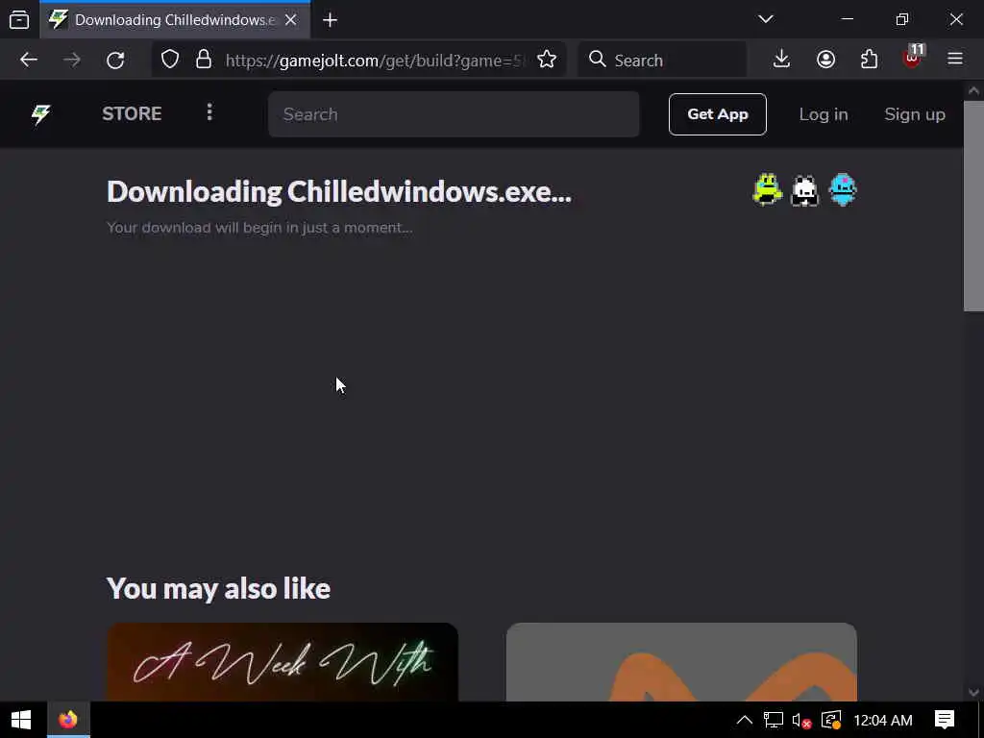
Task: Click the Firefox toolbar Search box
Action: coord(662,61)
